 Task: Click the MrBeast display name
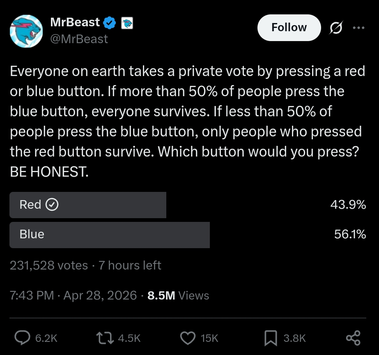click(75, 23)
